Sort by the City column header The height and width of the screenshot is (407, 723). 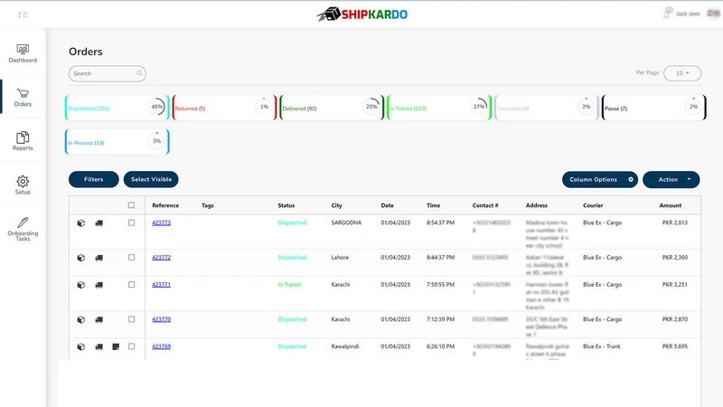(x=336, y=205)
